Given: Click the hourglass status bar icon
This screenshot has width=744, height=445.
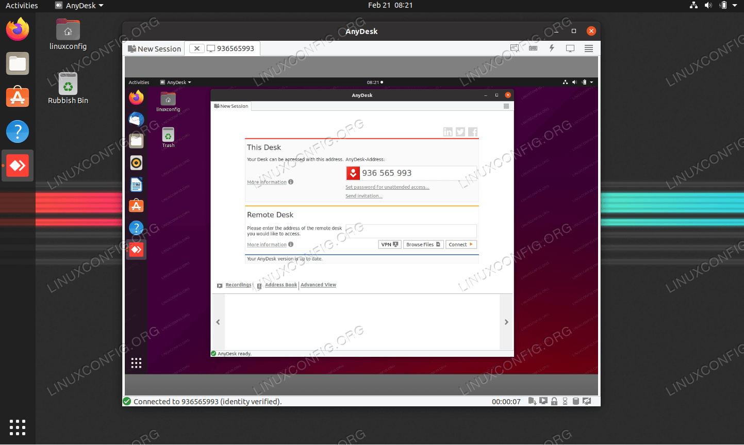Looking at the screenshot, I should 565,401.
